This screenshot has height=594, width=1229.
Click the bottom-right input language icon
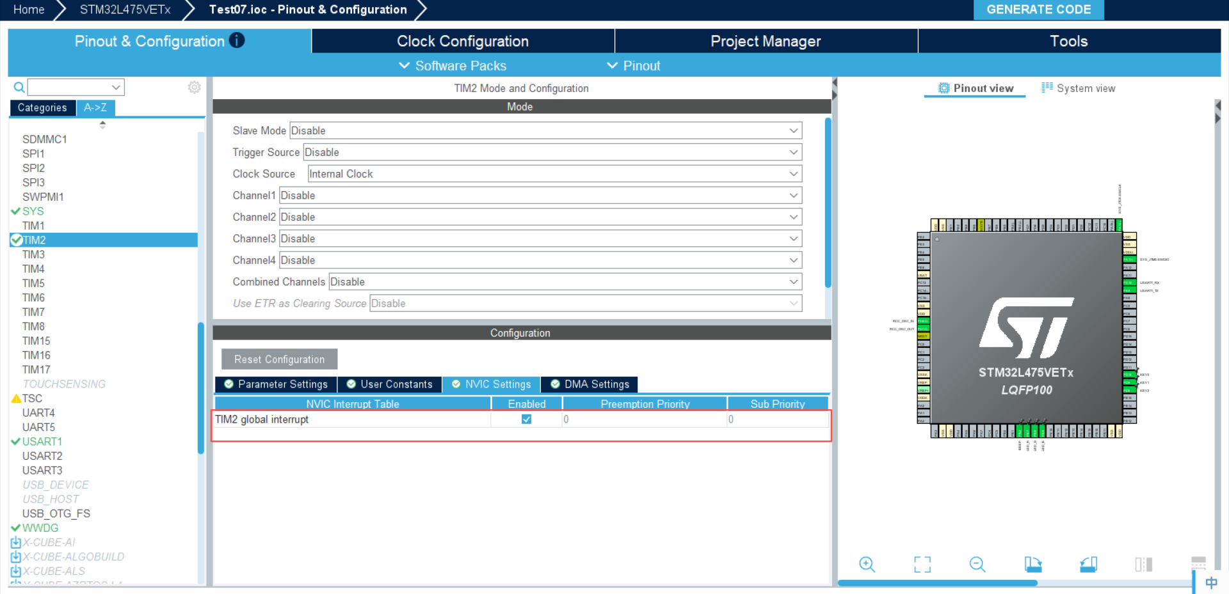[x=1211, y=582]
